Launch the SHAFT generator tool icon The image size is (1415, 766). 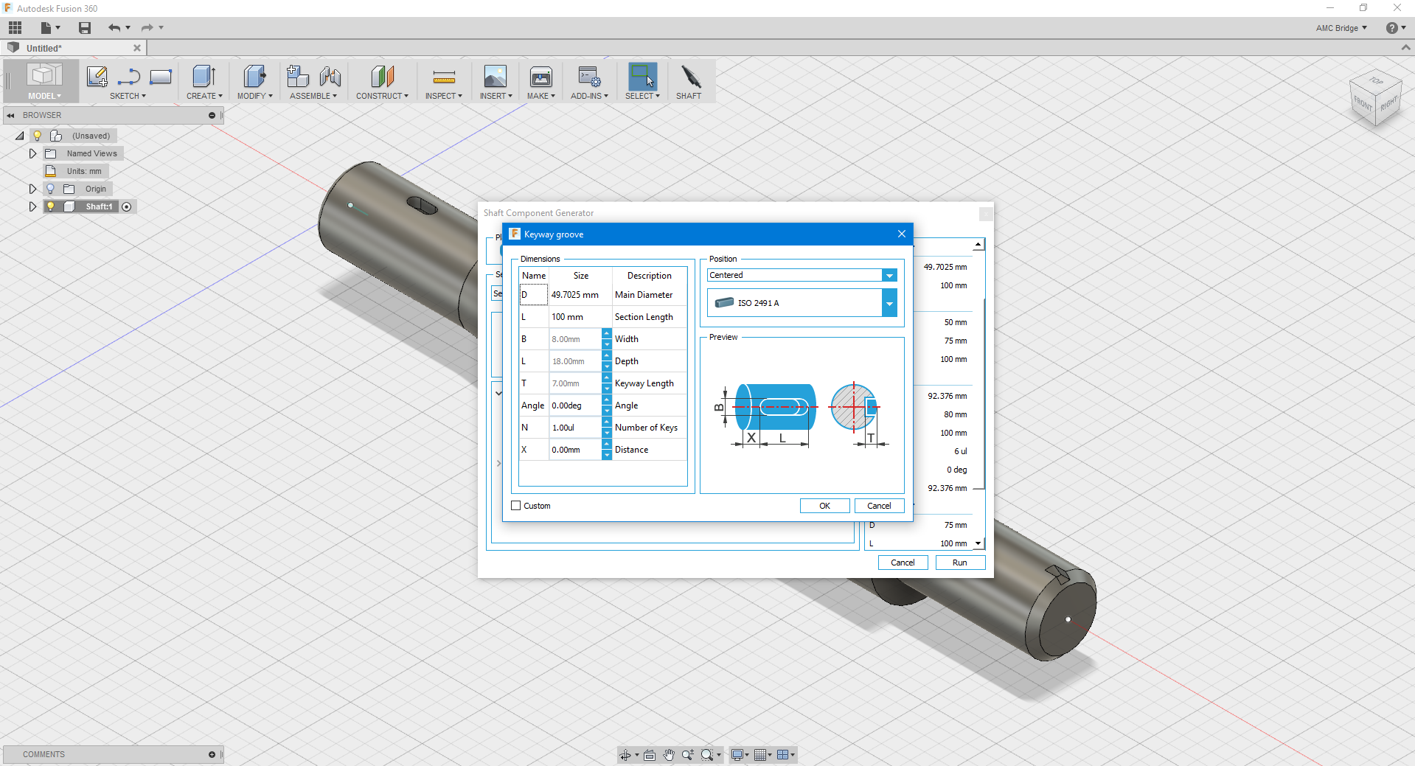(690, 77)
